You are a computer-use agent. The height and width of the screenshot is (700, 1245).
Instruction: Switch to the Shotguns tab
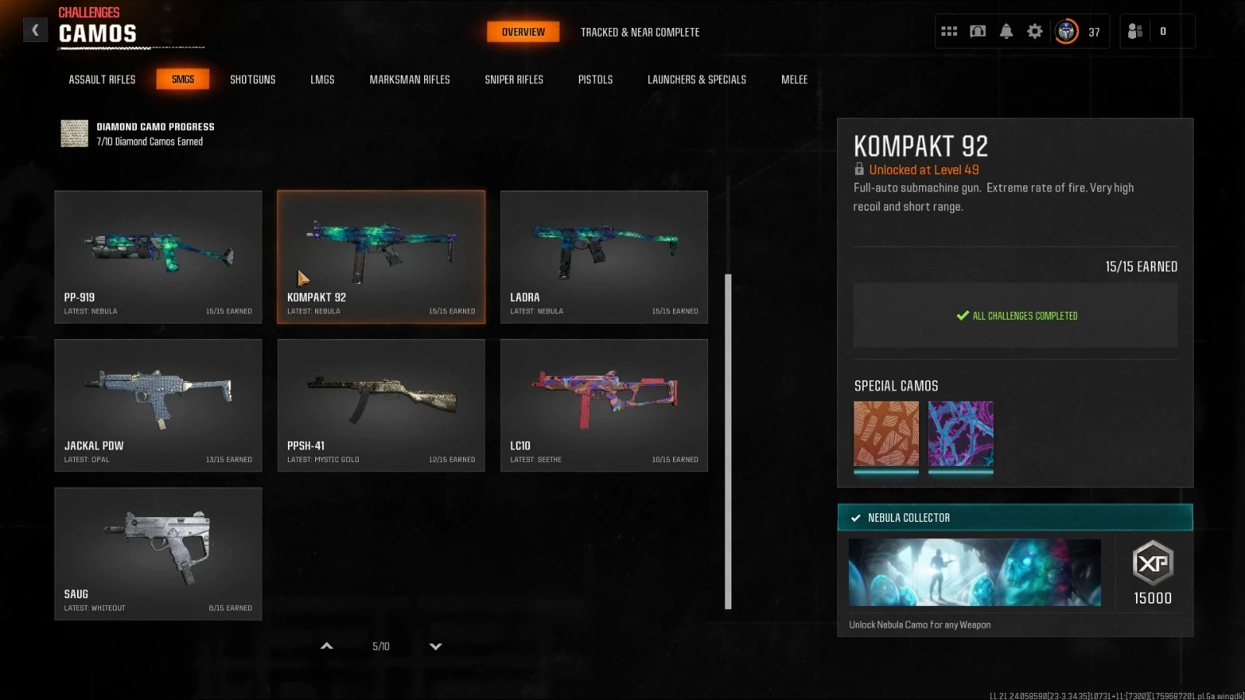pos(253,79)
